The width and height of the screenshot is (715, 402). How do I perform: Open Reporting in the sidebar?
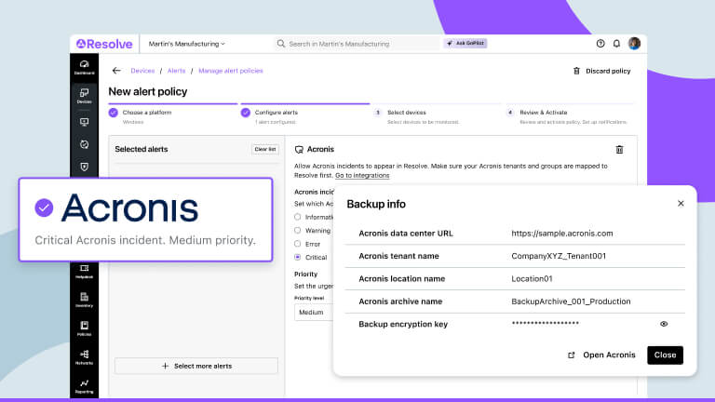tap(85, 386)
